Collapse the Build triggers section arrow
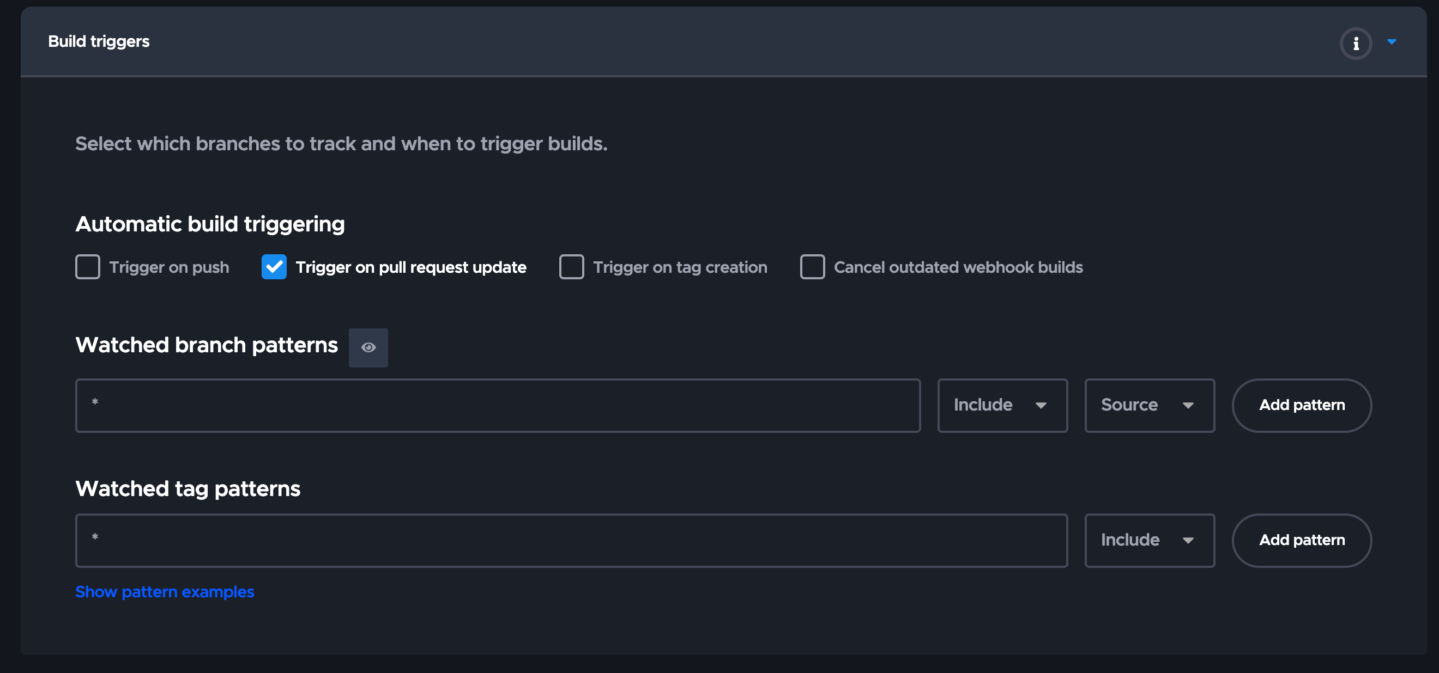Screen dimensions: 1439x673 [x=1392, y=42]
